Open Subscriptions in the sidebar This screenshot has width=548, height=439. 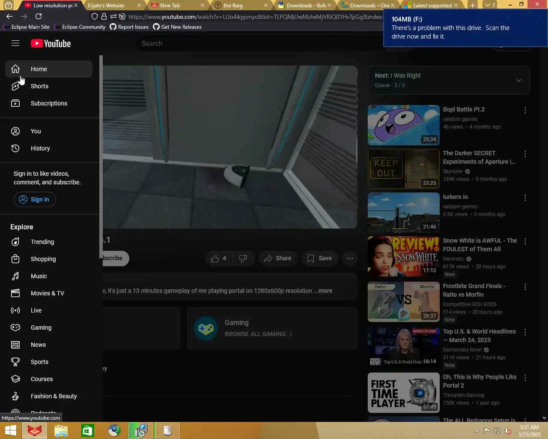(x=49, y=103)
